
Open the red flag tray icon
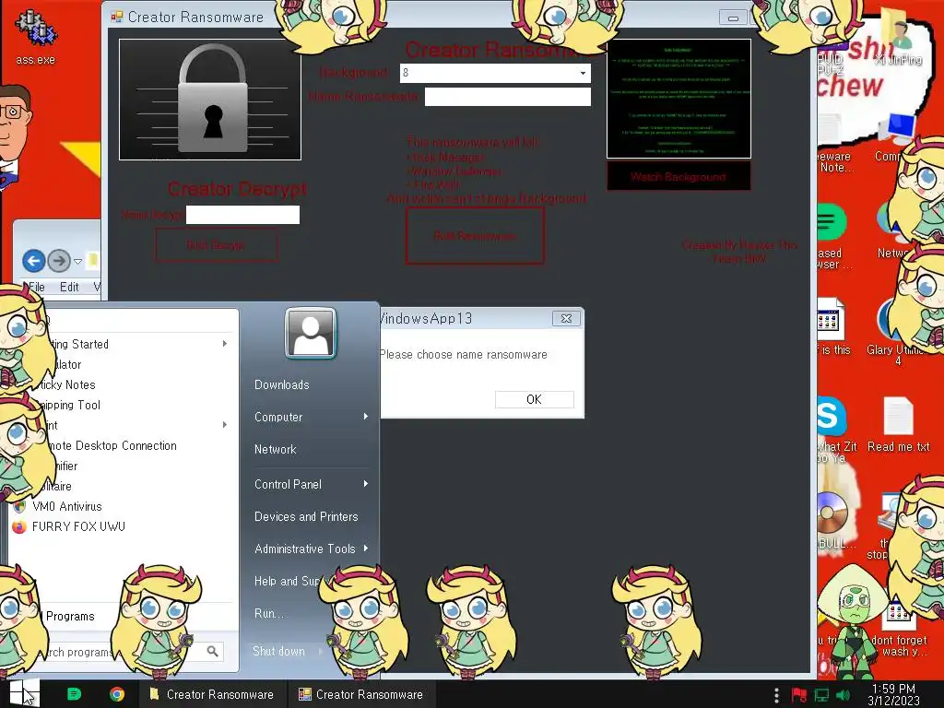pyautogui.click(x=798, y=695)
